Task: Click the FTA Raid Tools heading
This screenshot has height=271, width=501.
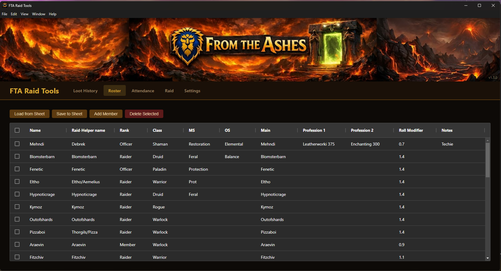Action: tap(34, 91)
